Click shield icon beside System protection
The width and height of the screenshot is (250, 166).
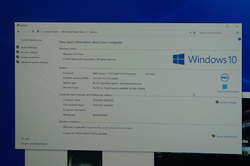pos(18,57)
